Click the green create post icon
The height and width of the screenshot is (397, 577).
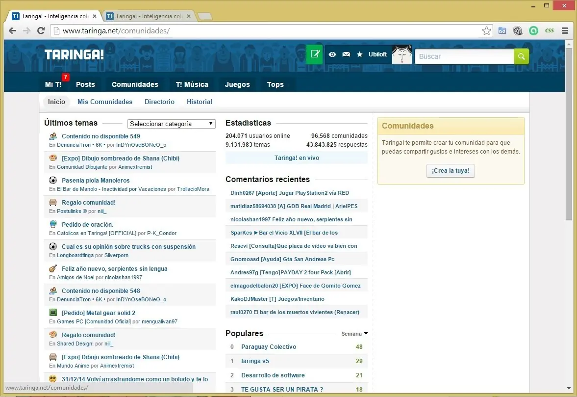coord(314,54)
